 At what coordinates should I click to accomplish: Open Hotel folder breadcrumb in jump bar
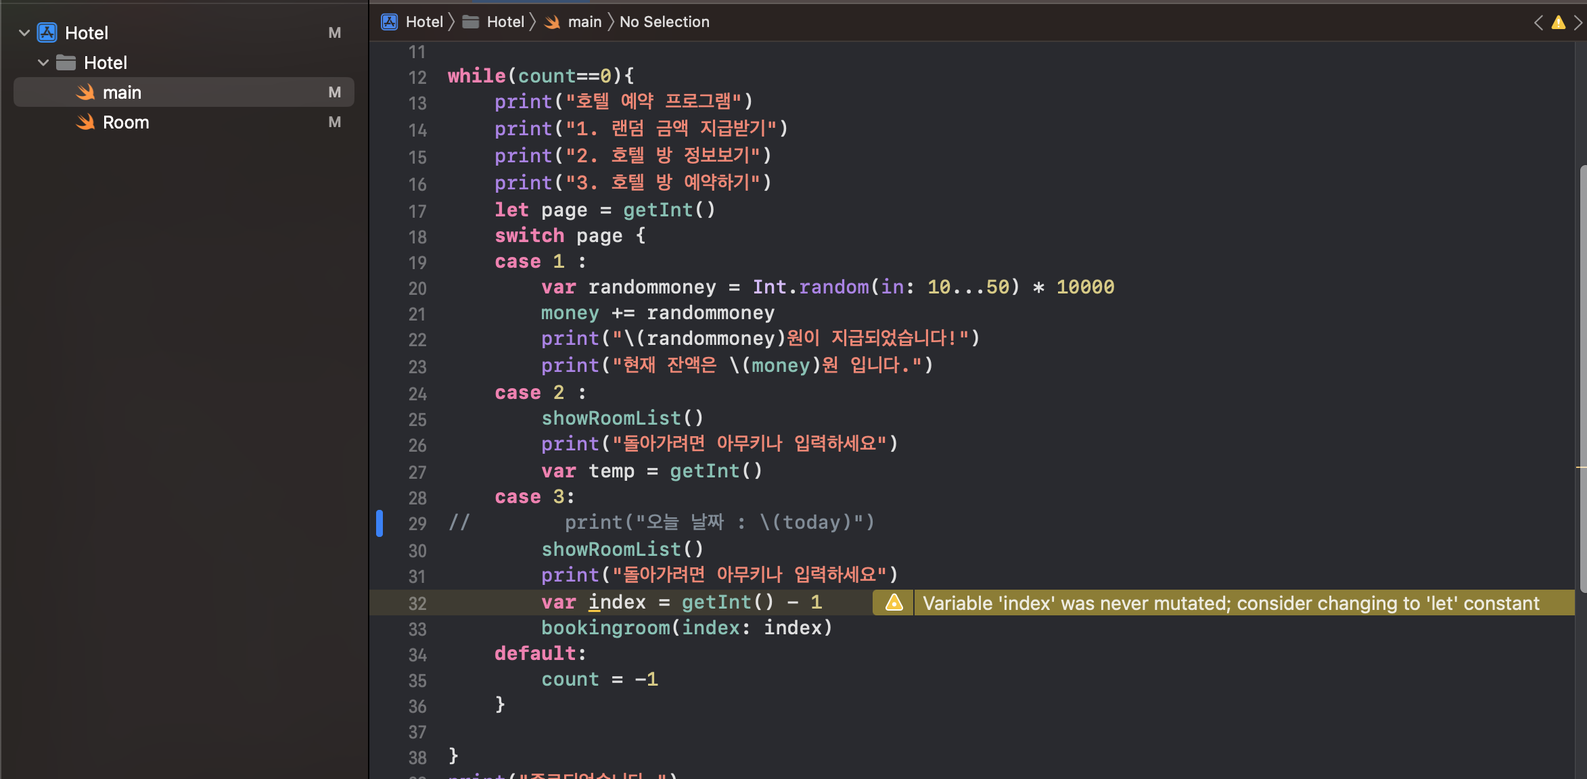click(505, 22)
